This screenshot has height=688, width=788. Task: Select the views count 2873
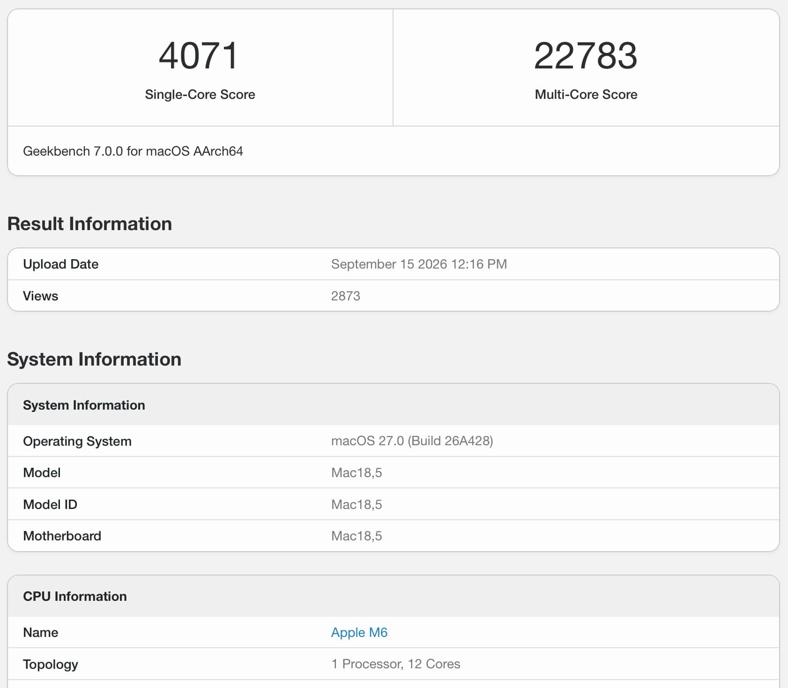click(346, 296)
